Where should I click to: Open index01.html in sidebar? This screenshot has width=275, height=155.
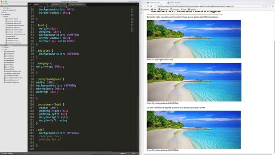click(x=10, y=54)
